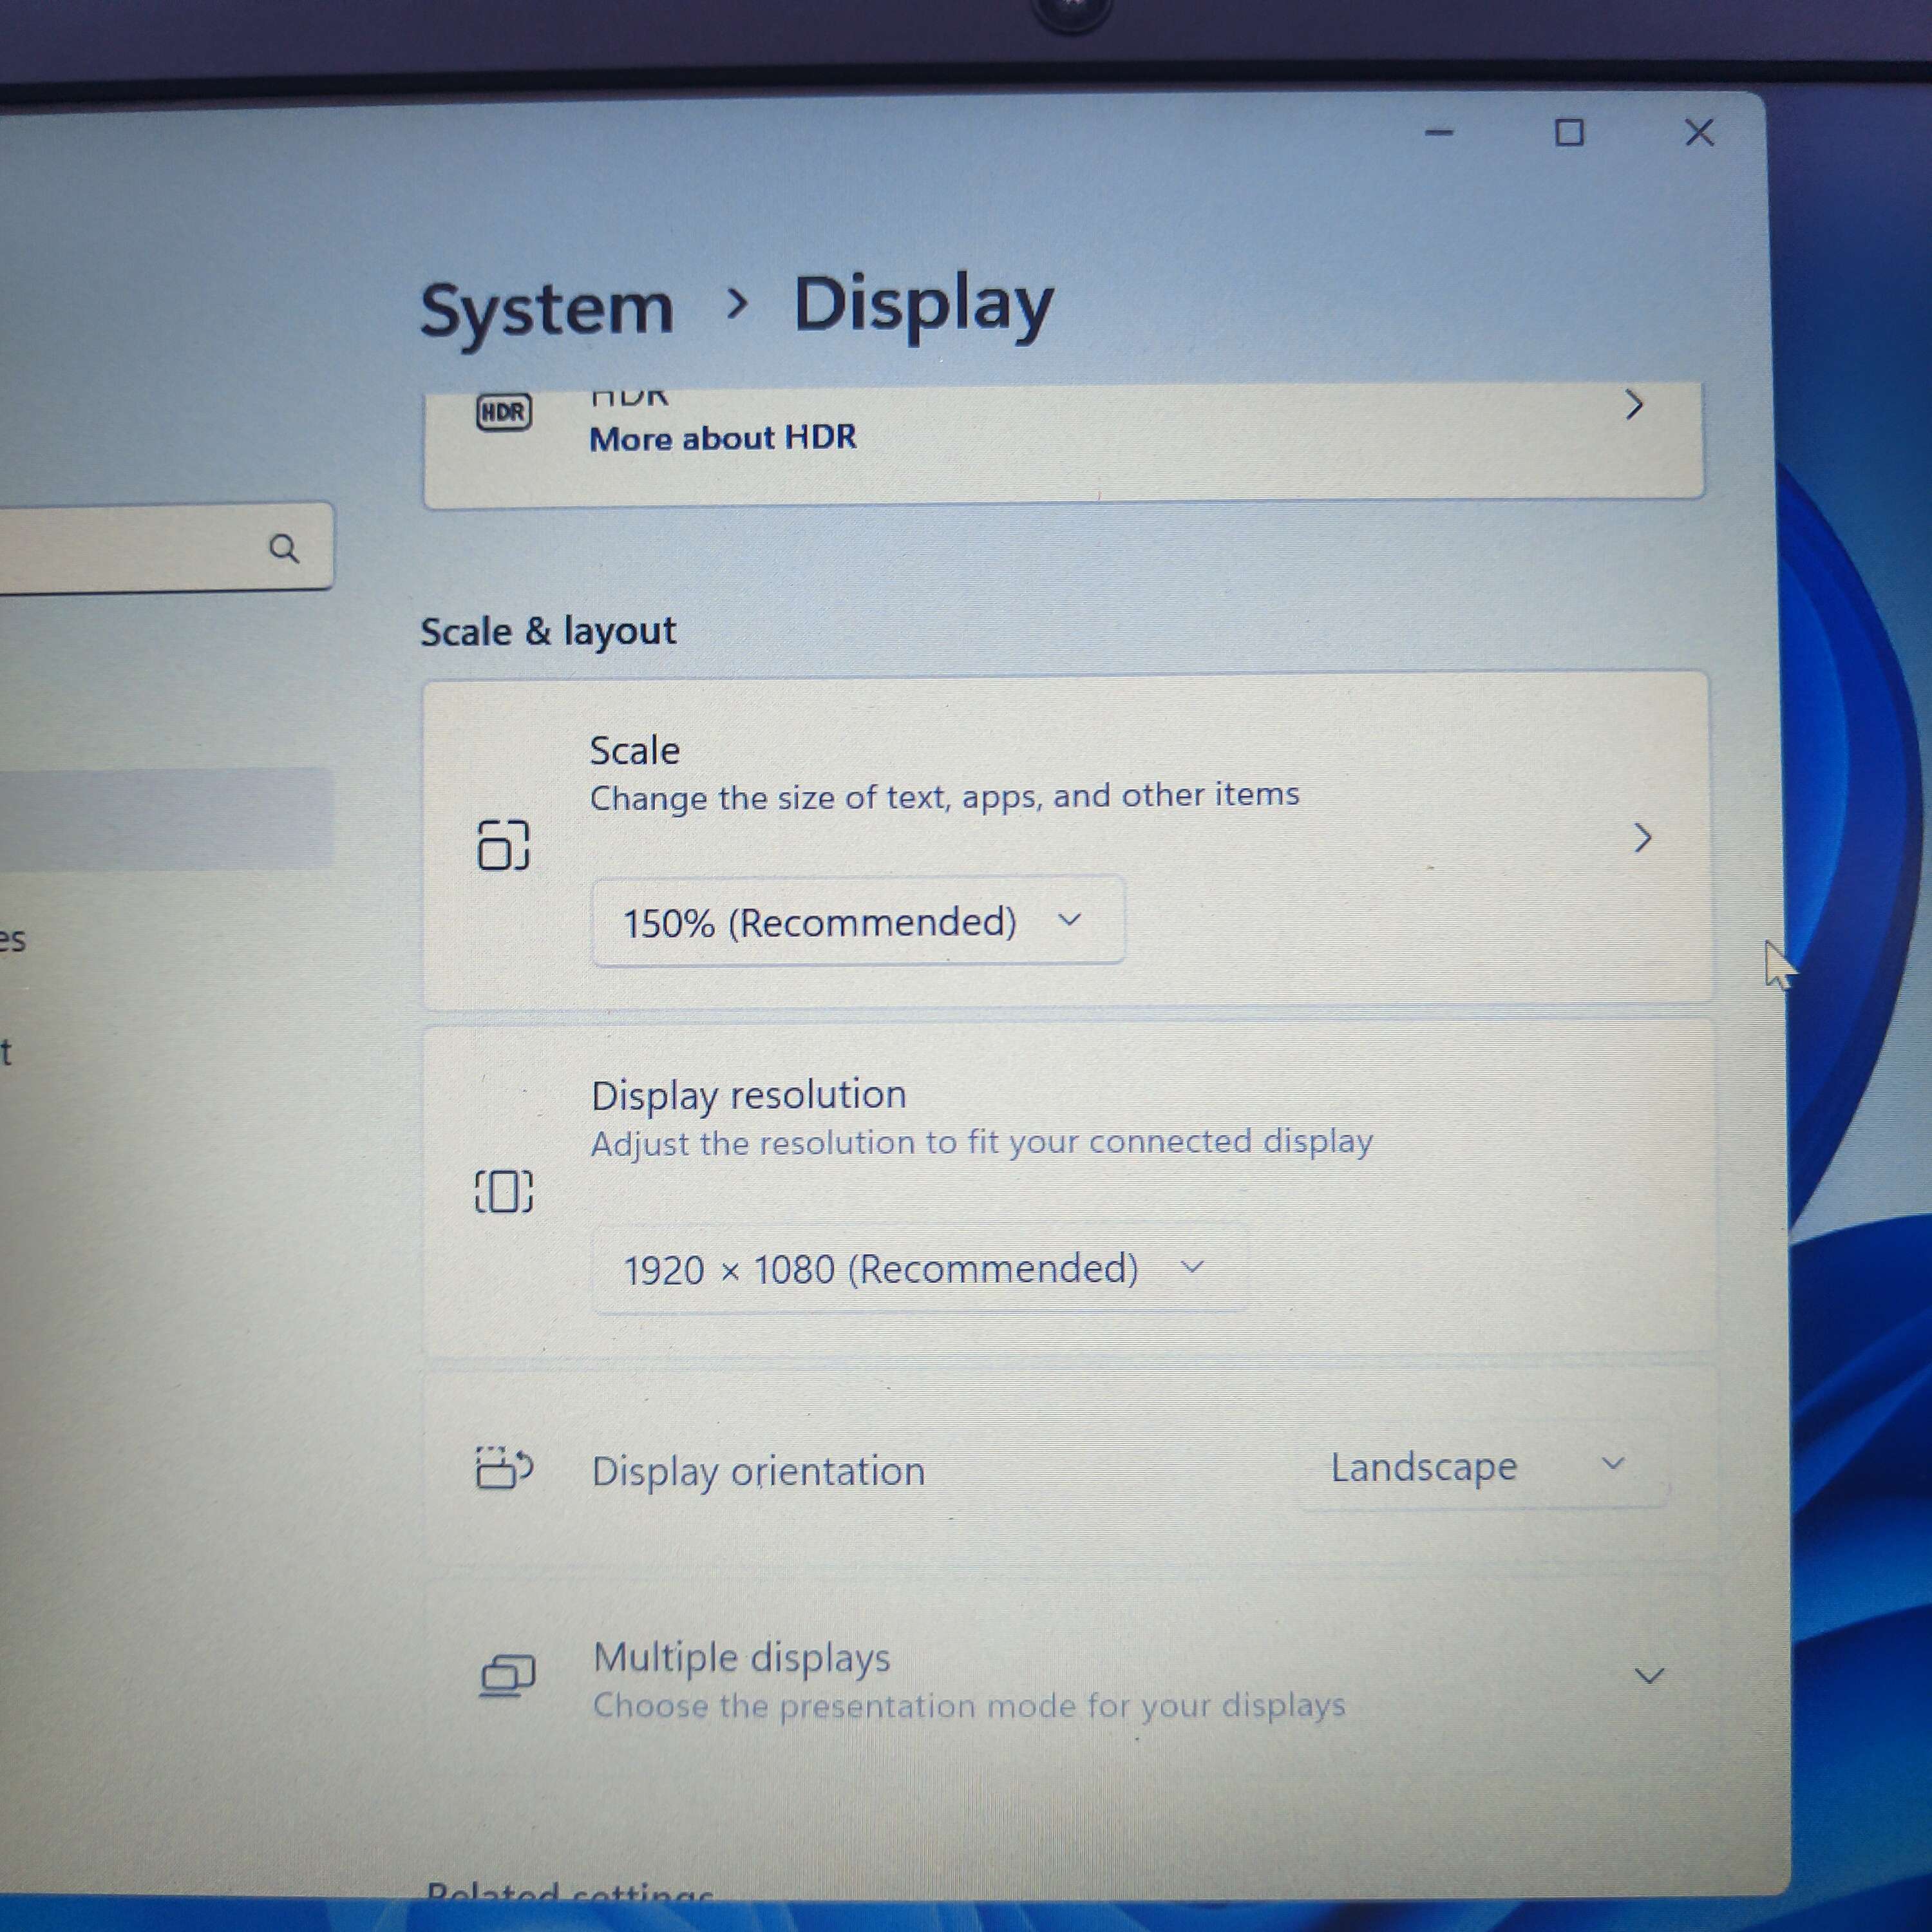This screenshot has height=1932, width=1932.
Task: Expand the Multiple displays section
Action: point(1648,1676)
